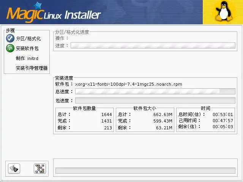Click the theater masks icon button
This screenshot has width=243, height=182.
click(14, 168)
